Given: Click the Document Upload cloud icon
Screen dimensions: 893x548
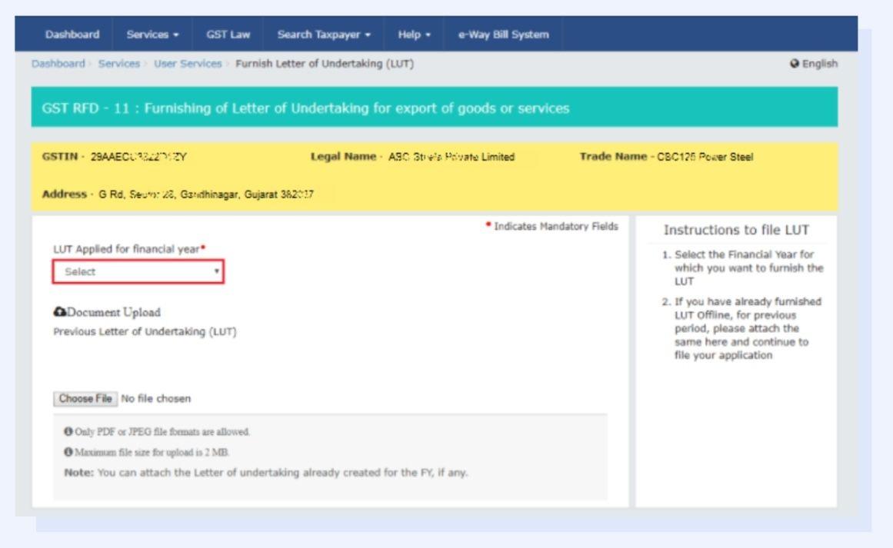Looking at the screenshot, I should 60,312.
